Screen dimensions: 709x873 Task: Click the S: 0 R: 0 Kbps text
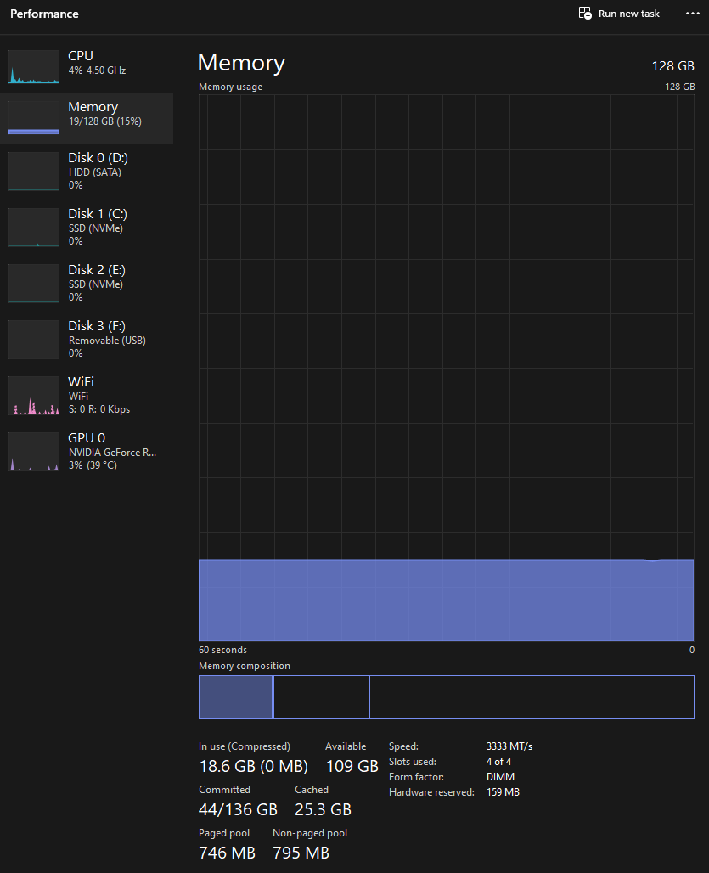pos(99,409)
